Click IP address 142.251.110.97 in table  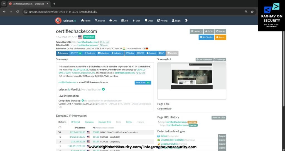pos(77,137)
